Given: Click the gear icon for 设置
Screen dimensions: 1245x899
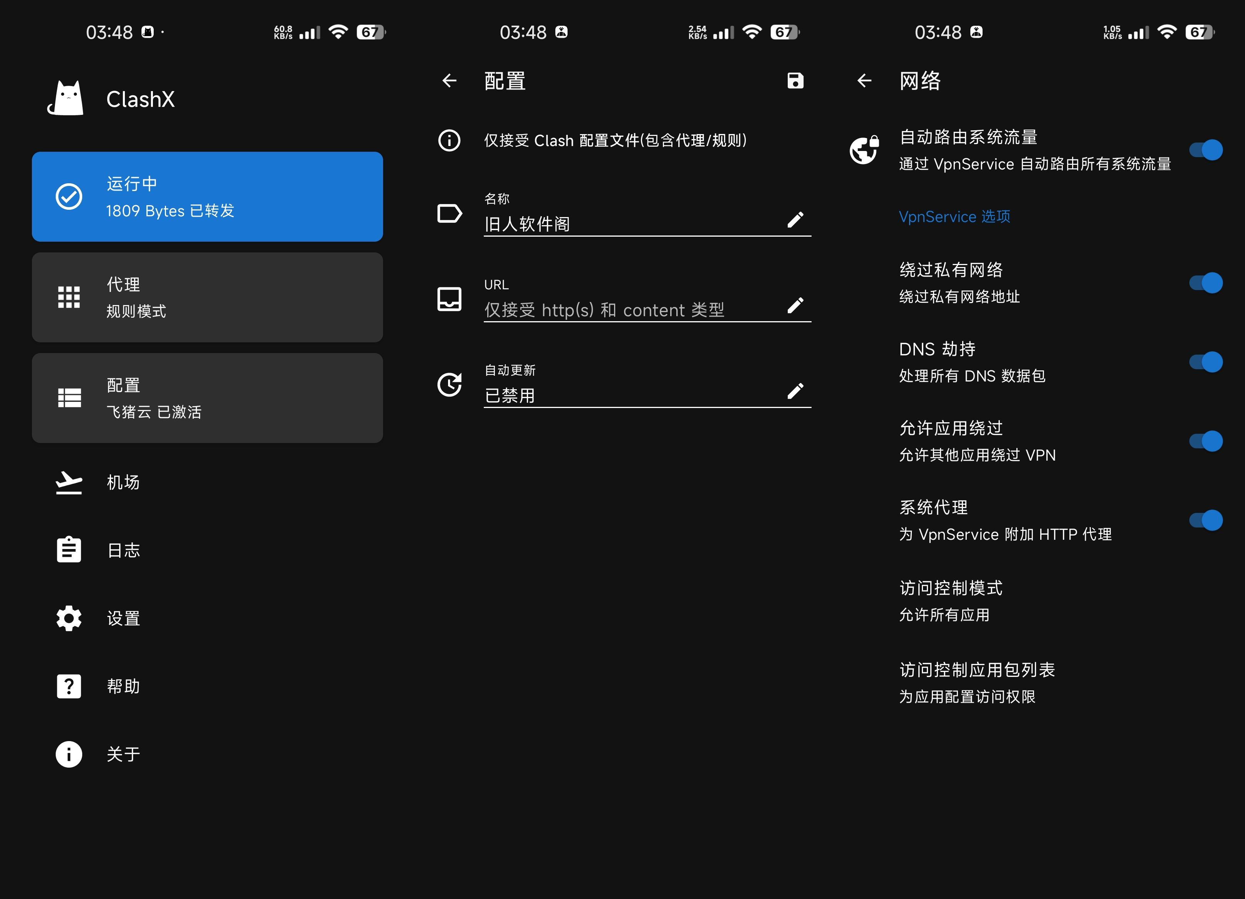Looking at the screenshot, I should [69, 618].
